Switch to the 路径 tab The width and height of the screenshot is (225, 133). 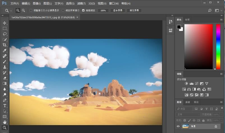[x=196, y=102]
